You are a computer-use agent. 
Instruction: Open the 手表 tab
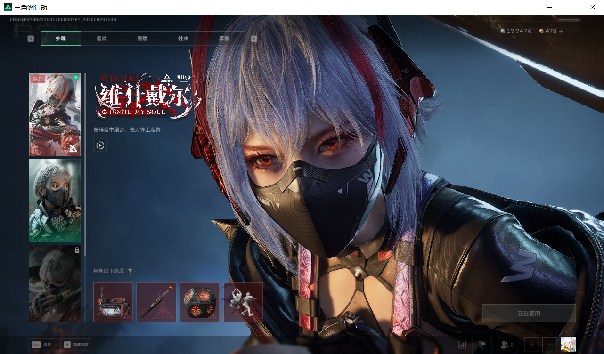pos(224,39)
